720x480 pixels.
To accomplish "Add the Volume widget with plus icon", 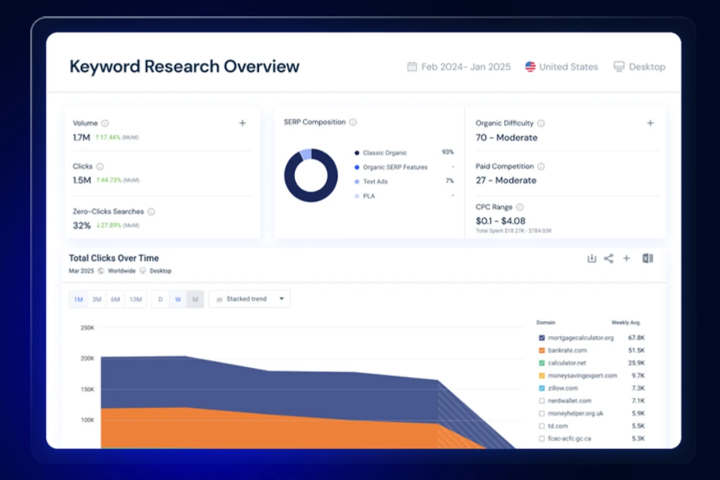I will click(x=242, y=123).
